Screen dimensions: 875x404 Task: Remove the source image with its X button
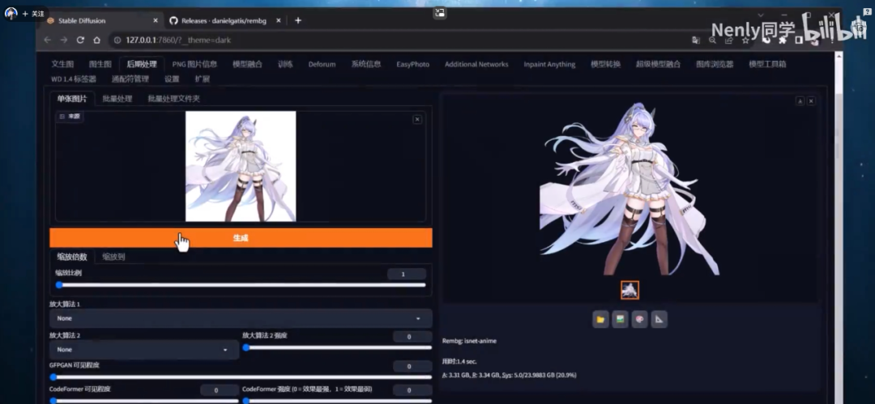417,119
